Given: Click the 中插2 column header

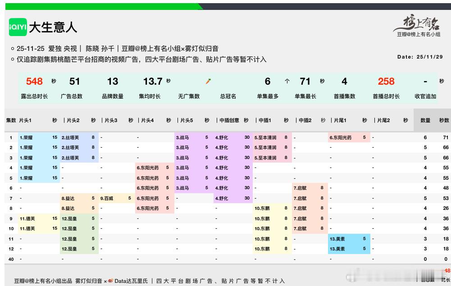Looking at the screenshot, I should tap(305, 120).
